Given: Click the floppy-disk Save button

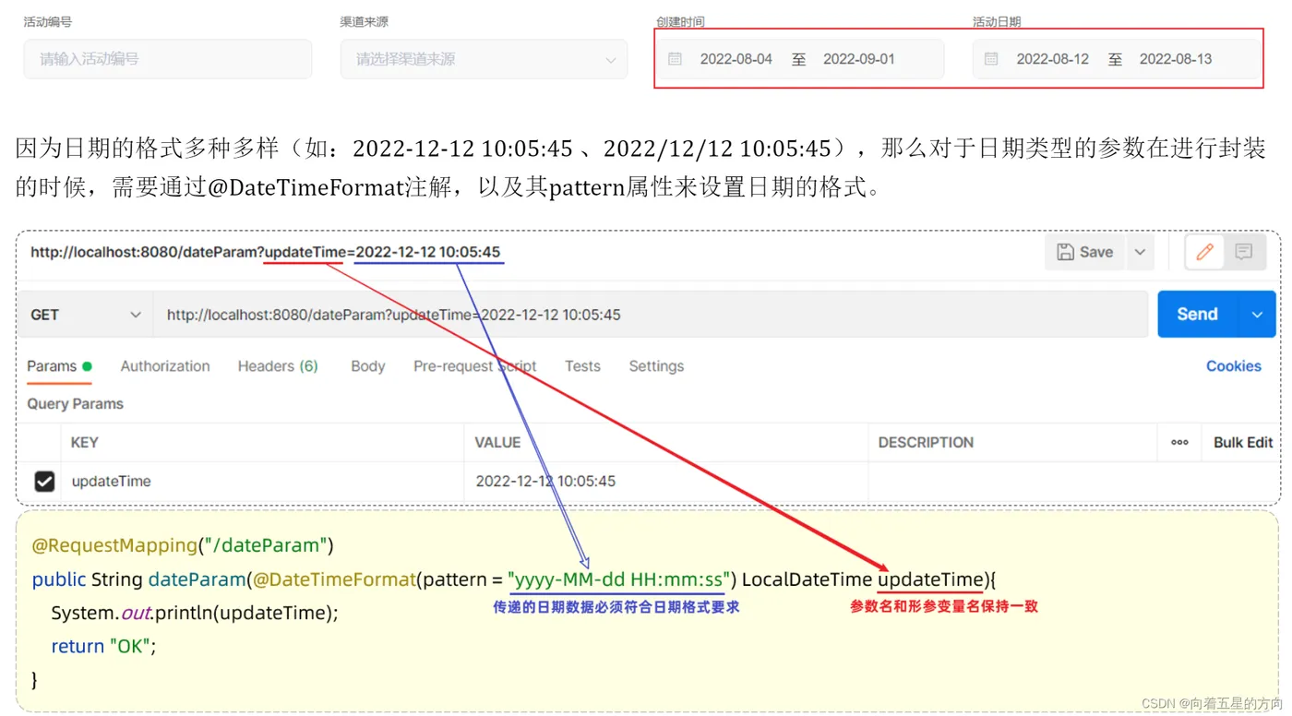Looking at the screenshot, I should [1085, 252].
